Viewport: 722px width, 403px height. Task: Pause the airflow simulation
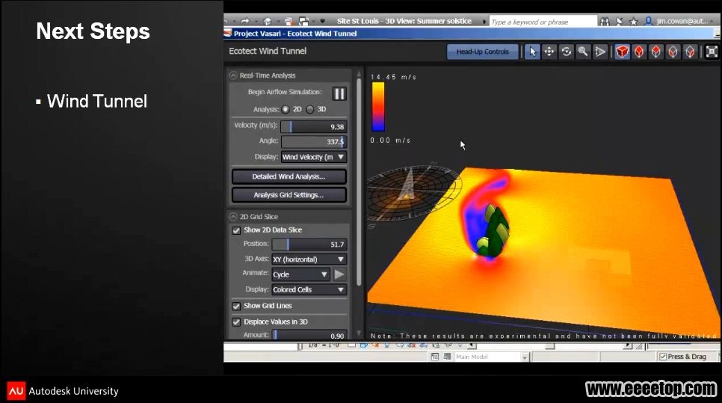tap(339, 93)
